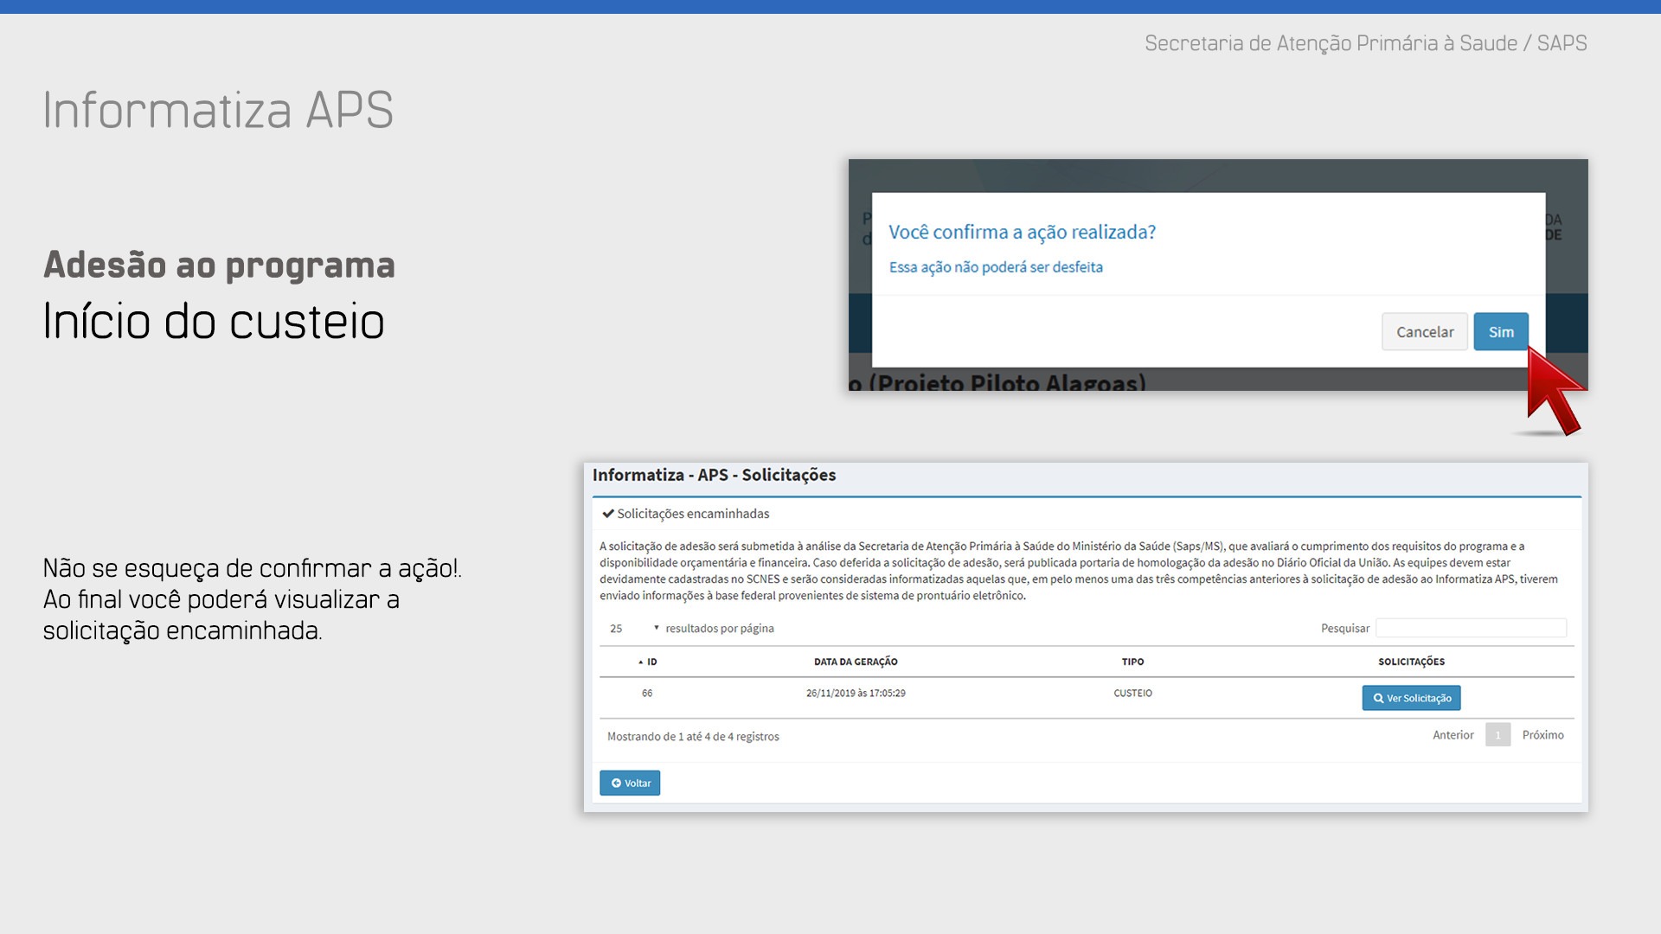The height and width of the screenshot is (934, 1661).
Task: Click the checkmark beside Solicitações encaminhadas
Action: (x=608, y=514)
